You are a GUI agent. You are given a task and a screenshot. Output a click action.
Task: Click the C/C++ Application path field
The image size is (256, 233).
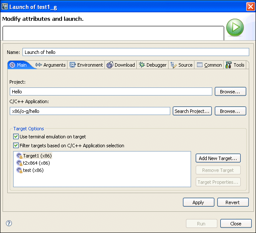click(x=90, y=111)
